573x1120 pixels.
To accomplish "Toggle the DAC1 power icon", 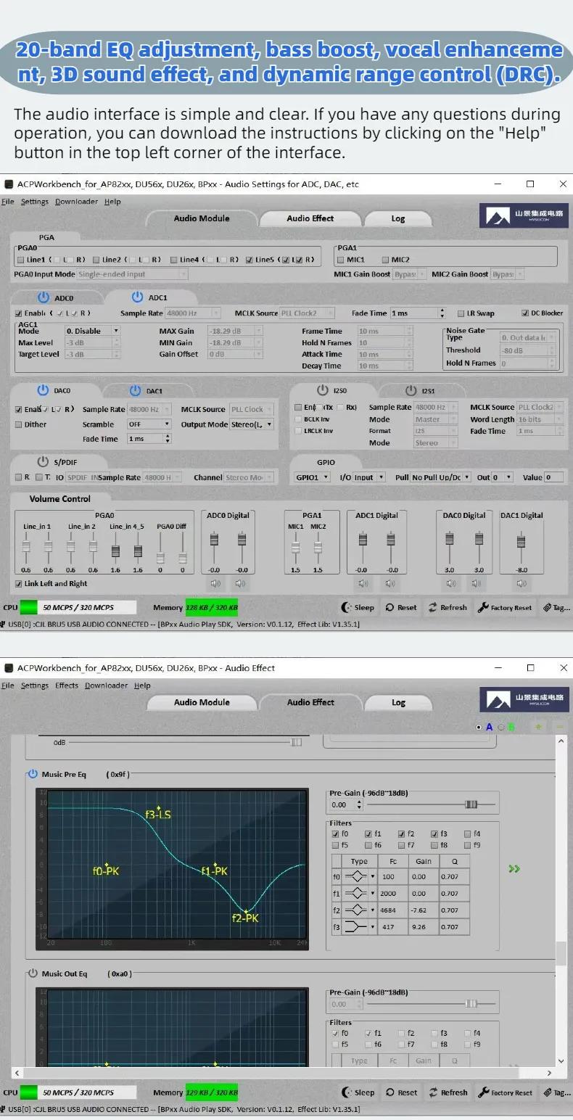I will pos(135,390).
